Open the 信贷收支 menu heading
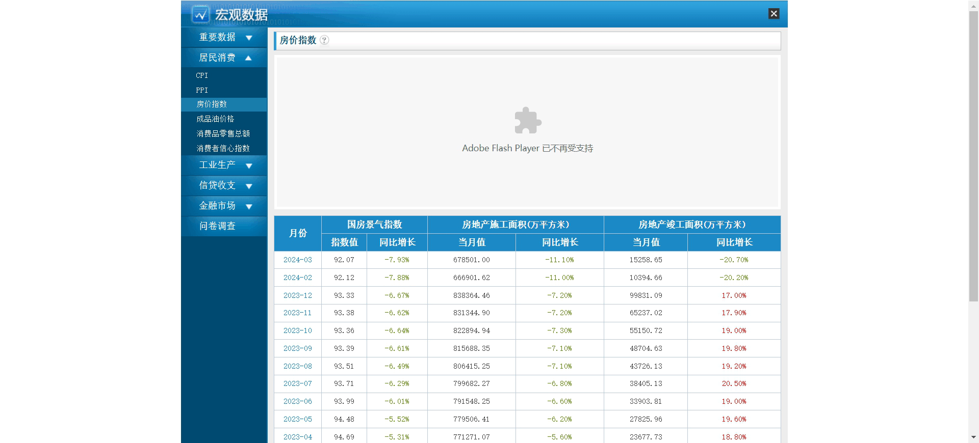This screenshot has width=979, height=443. click(x=217, y=185)
